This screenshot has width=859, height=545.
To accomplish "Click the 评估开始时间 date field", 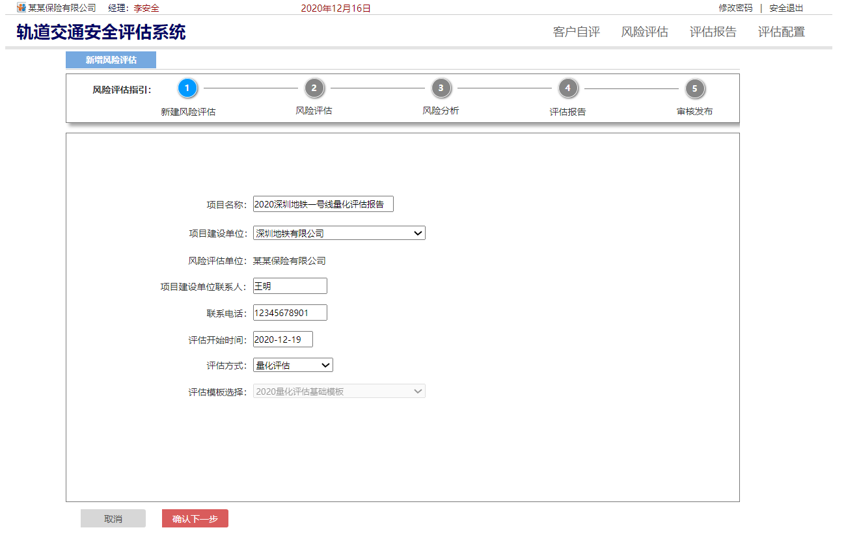I will coord(282,339).
